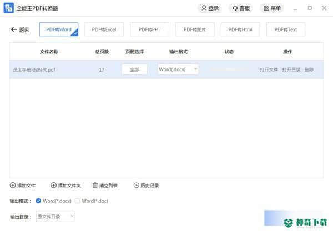
Task: Select the Word(*.doc) output radio button
Action: (77, 201)
